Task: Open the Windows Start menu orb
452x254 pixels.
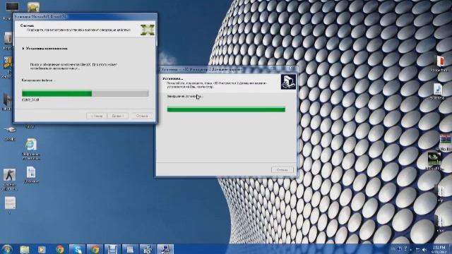Action: click(x=7, y=249)
